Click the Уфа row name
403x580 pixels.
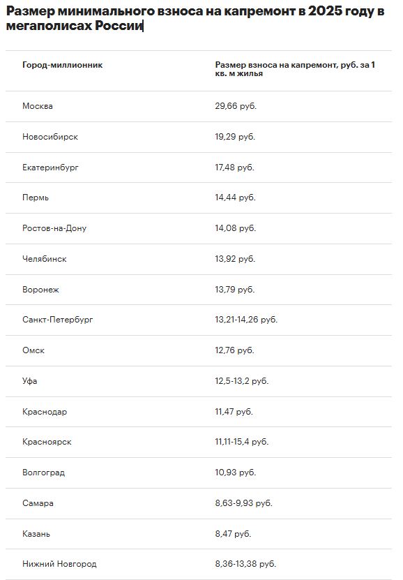click(x=29, y=381)
